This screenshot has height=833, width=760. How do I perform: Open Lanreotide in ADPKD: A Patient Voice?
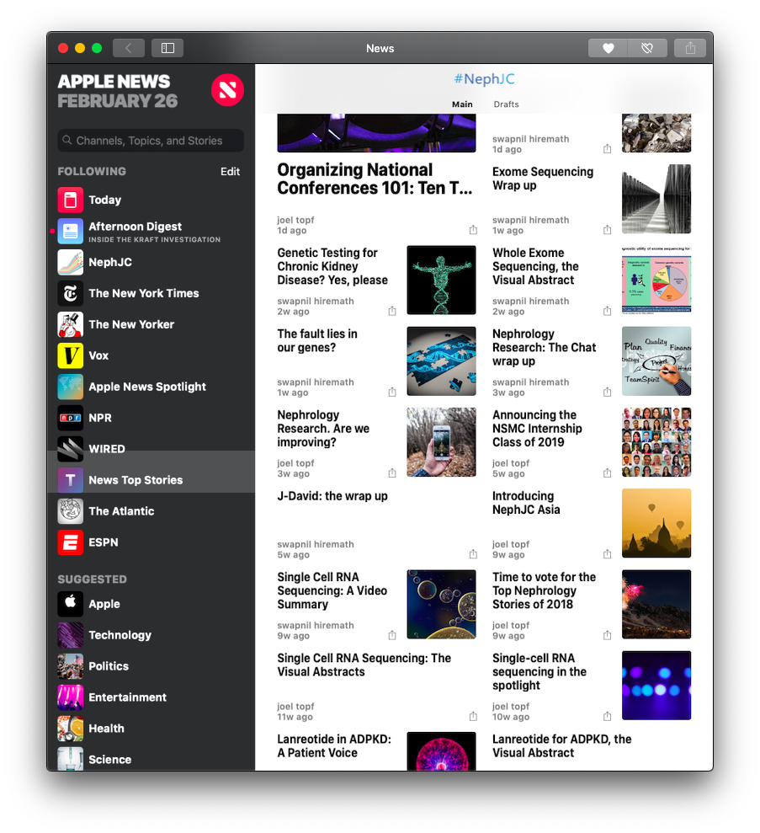coord(334,746)
